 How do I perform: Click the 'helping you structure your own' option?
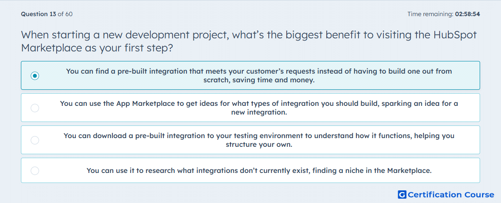pyautogui.click(x=251, y=140)
